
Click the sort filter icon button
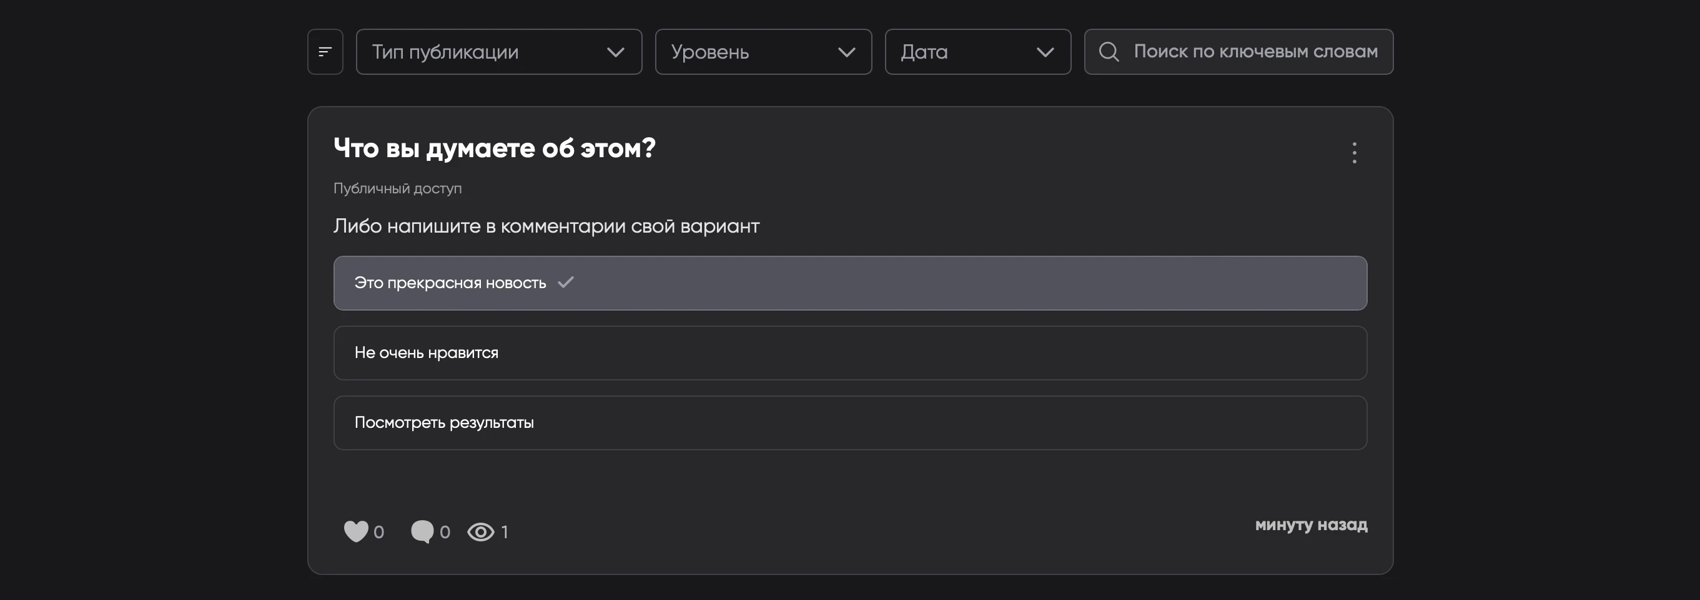point(325,51)
